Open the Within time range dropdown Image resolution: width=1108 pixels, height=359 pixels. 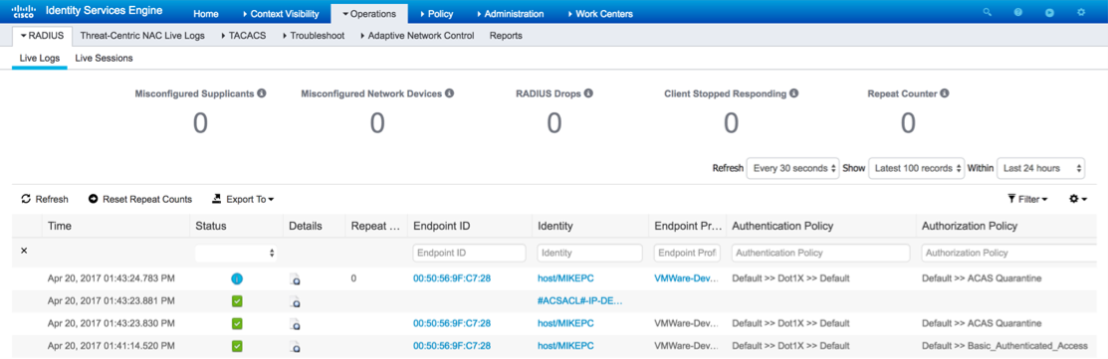(x=1041, y=169)
